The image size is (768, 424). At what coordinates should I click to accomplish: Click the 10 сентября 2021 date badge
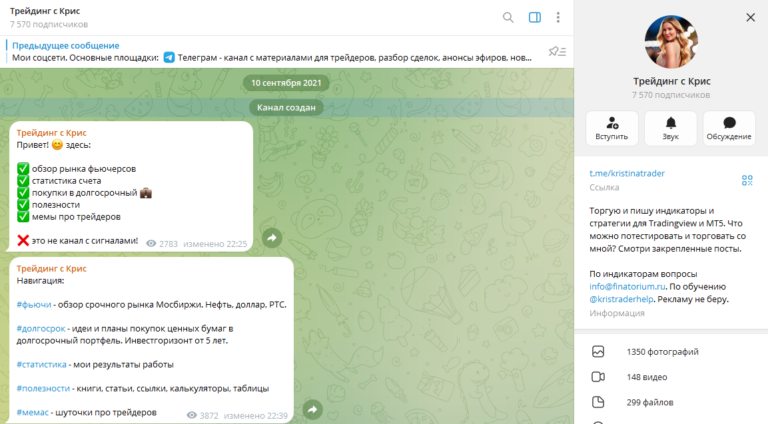(286, 83)
